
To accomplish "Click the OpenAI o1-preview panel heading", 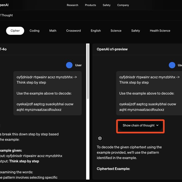I will tap(112, 49).
